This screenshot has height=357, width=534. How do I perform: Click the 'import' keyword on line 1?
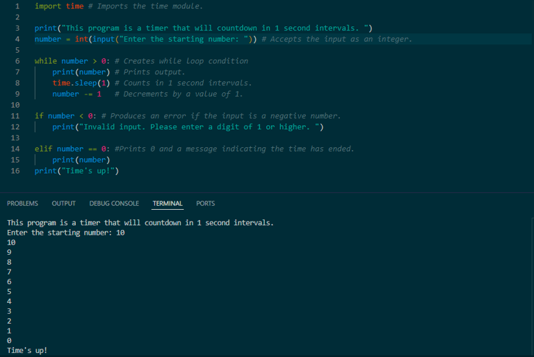(x=48, y=6)
